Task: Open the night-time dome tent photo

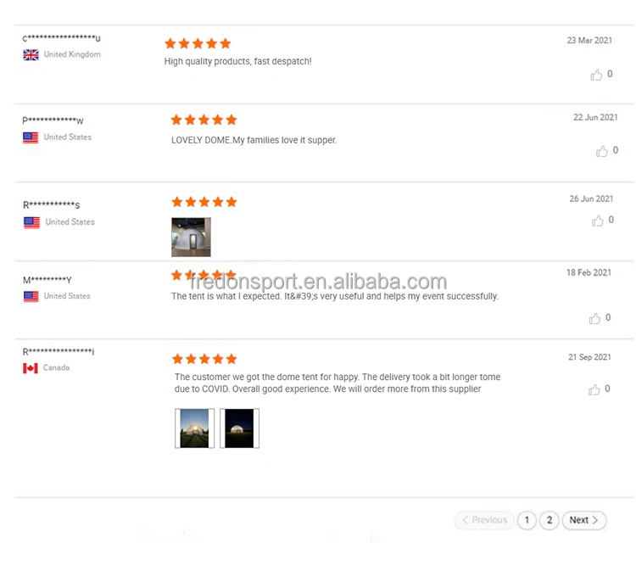Action: (239, 428)
